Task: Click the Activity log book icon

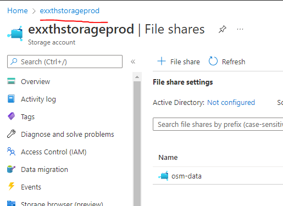Action: (11, 99)
